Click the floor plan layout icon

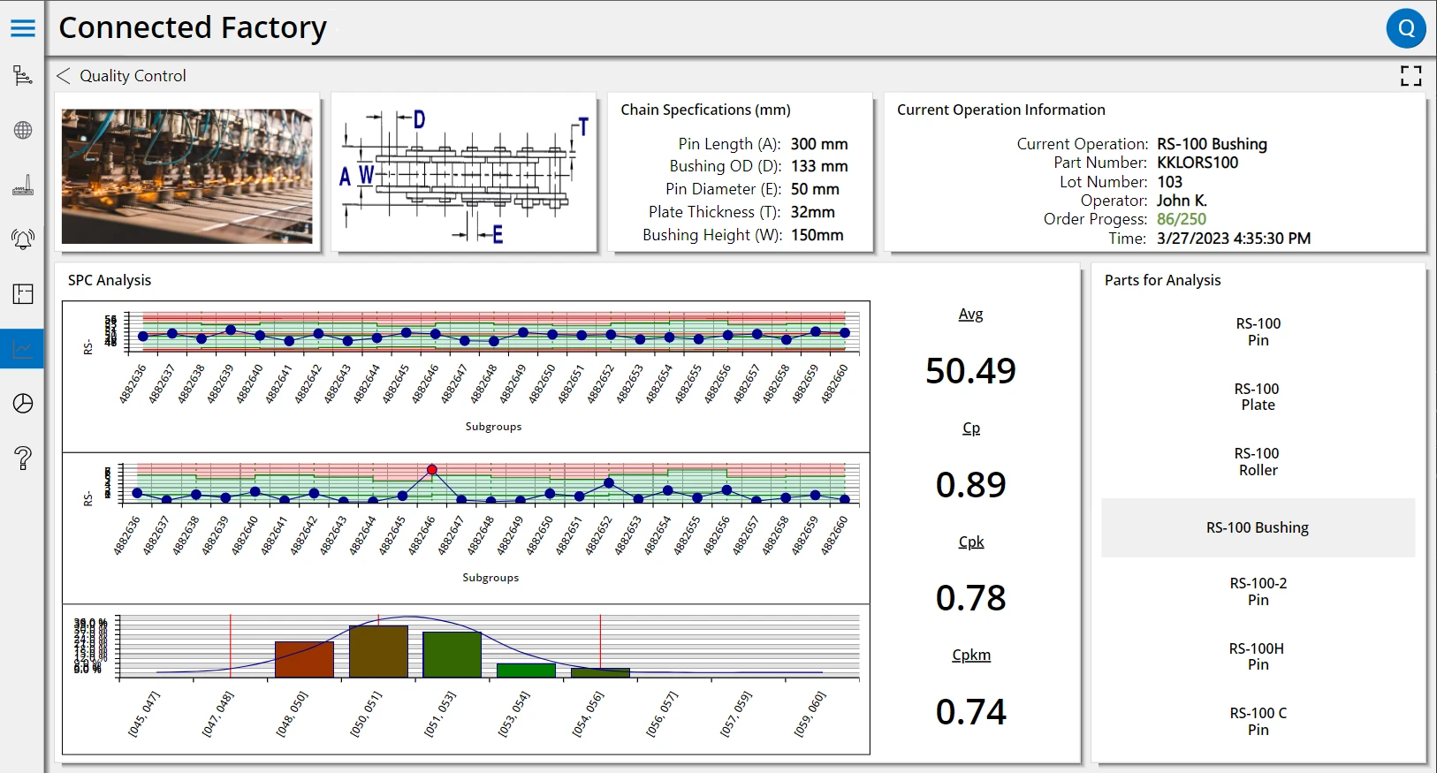[x=23, y=294]
